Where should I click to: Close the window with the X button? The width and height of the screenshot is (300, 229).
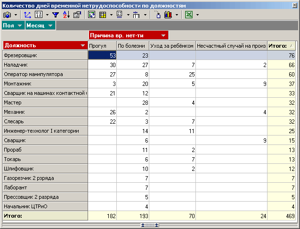click(295, 5)
